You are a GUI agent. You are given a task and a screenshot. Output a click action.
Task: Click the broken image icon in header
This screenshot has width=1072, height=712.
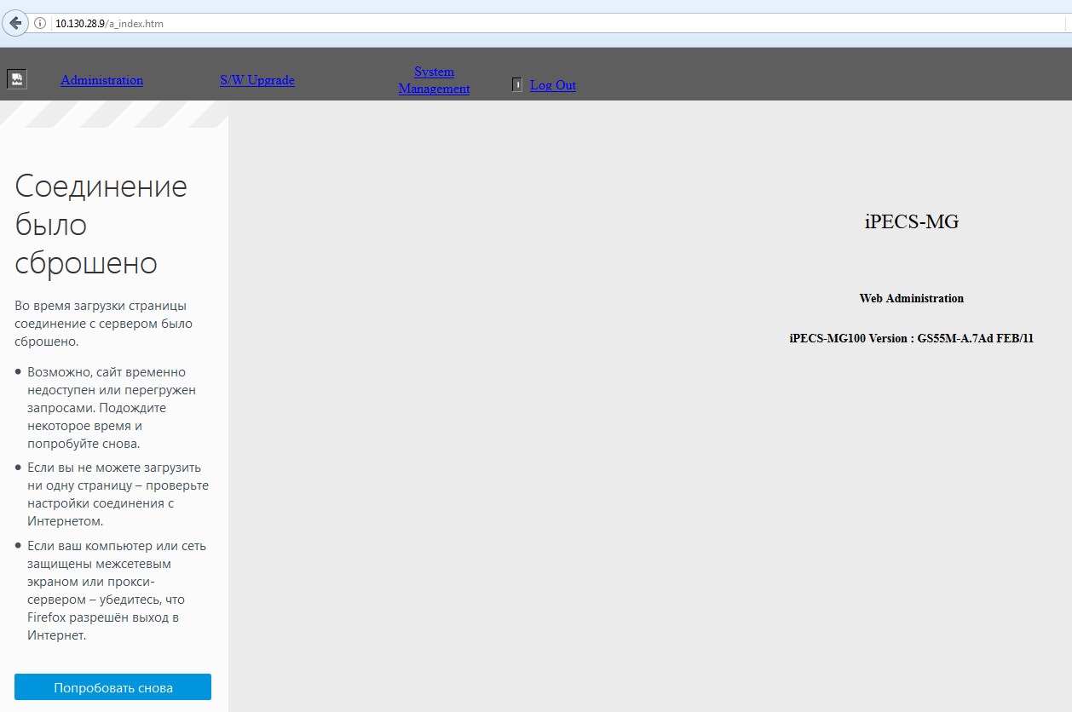[17, 79]
